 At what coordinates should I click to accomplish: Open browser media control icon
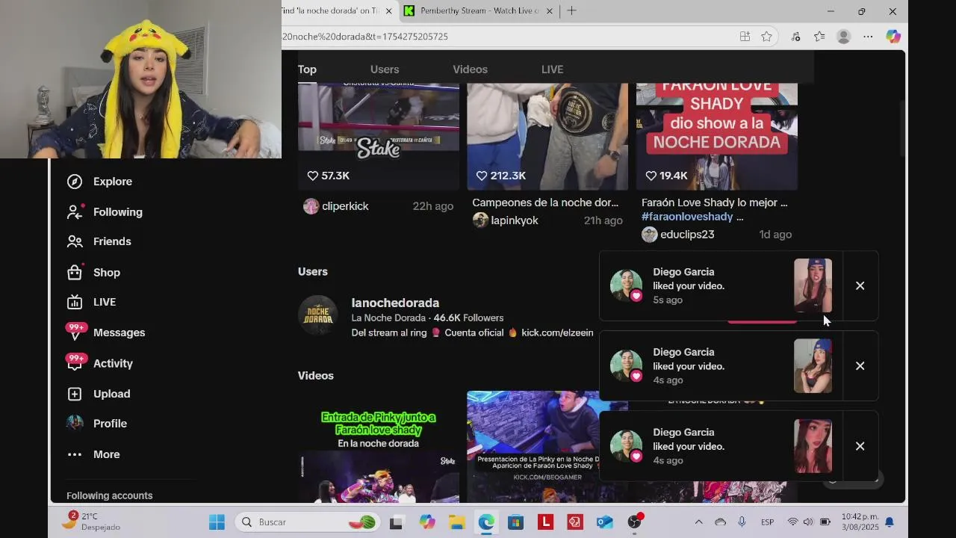(x=795, y=36)
